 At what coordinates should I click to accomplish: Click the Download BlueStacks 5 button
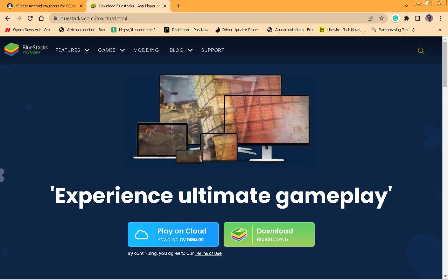[269, 234]
